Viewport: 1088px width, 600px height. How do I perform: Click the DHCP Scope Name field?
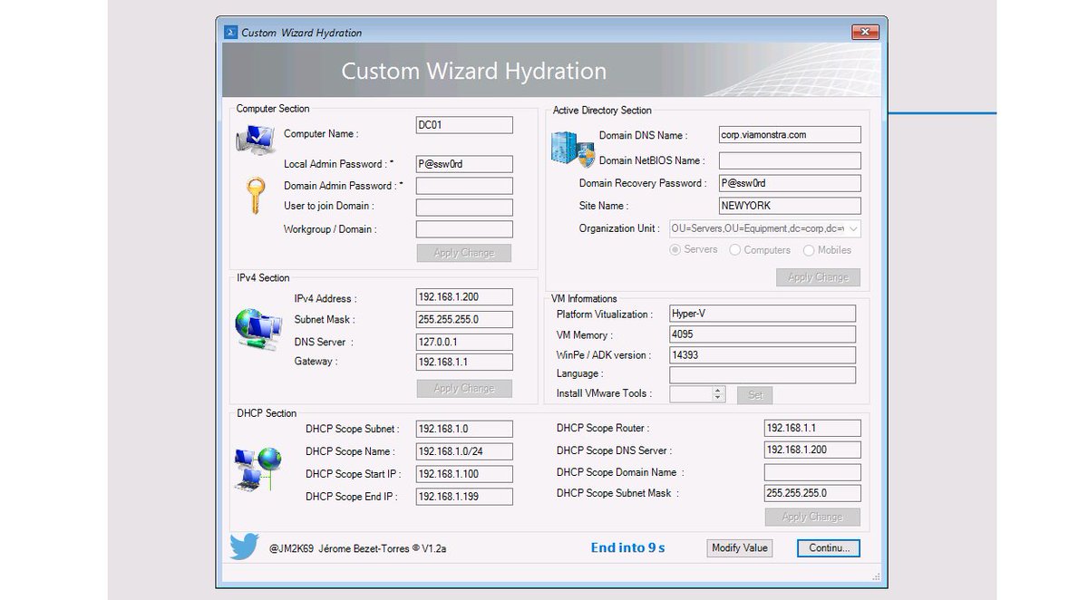click(464, 451)
